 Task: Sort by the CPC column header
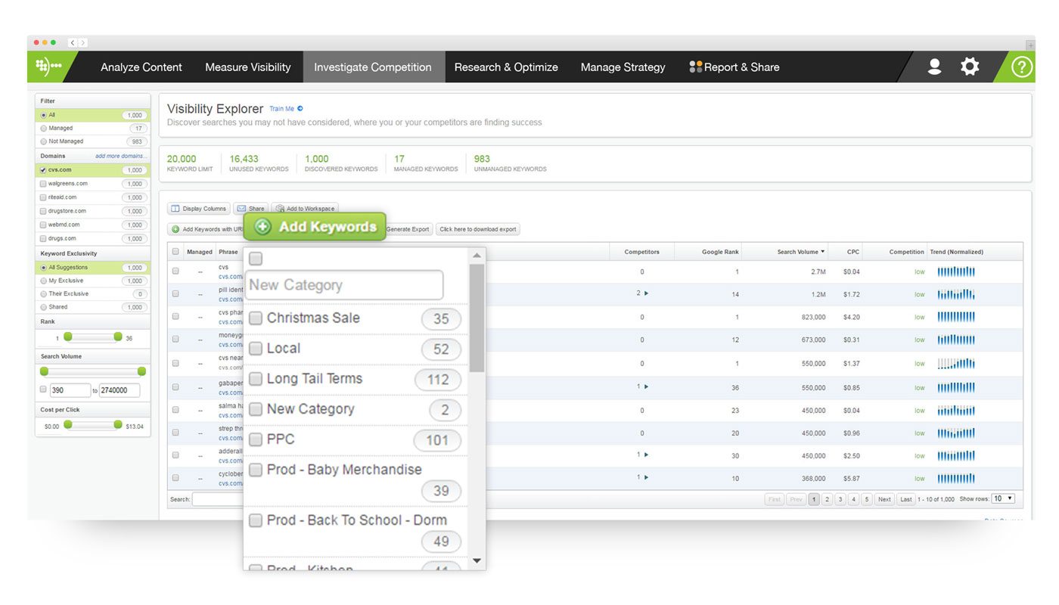(853, 252)
